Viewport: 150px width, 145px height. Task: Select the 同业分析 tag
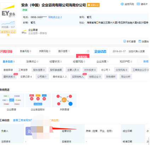click(126, 77)
